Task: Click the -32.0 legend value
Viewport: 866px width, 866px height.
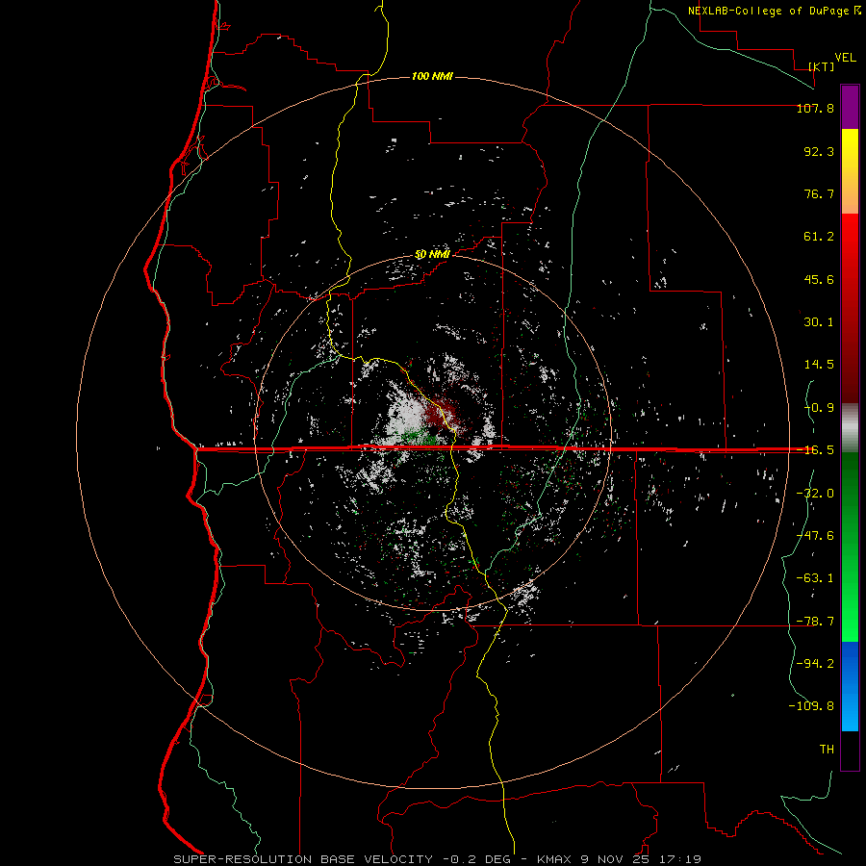Action: tap(815, 494)
